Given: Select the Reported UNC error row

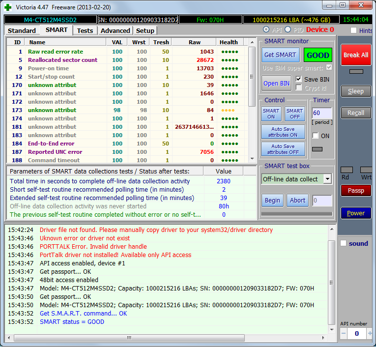Looking at the screenshot, I should [127, 152].
